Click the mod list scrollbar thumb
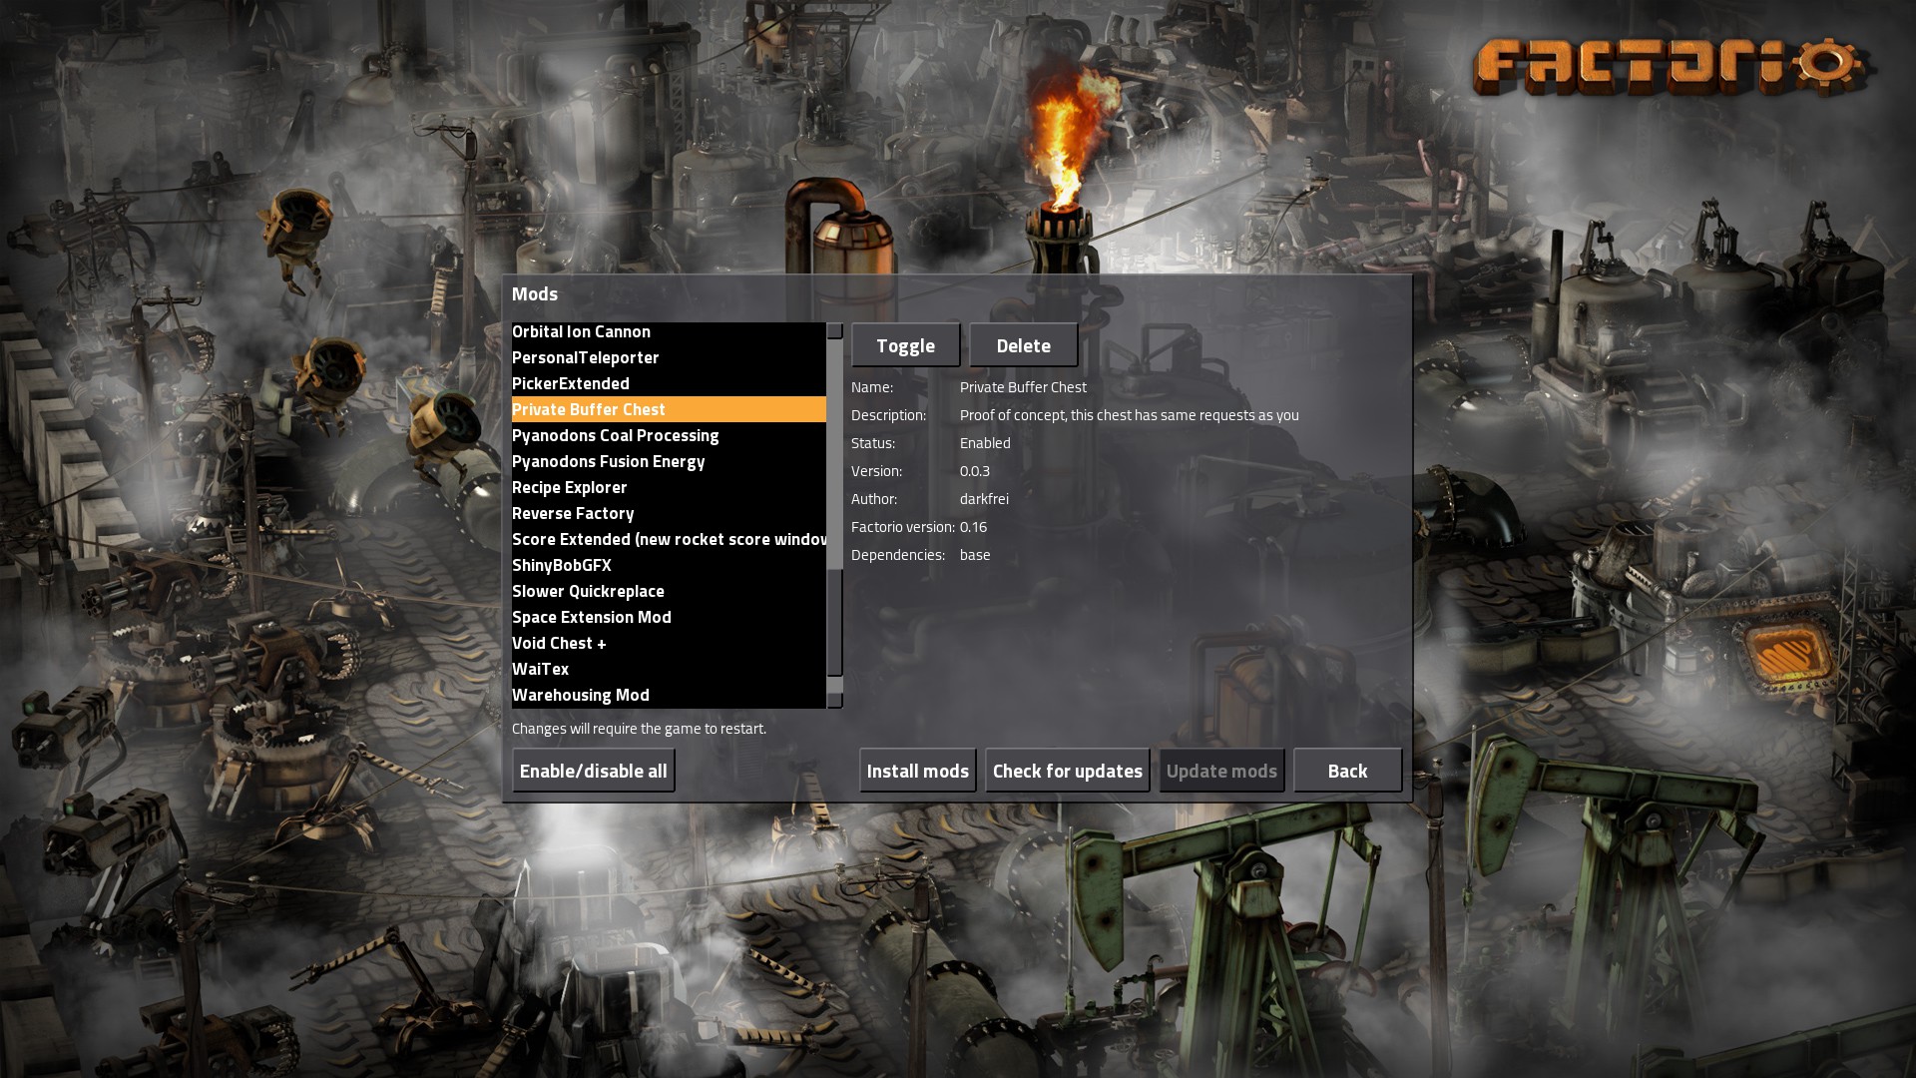This screenshot has height=1078, width=1916. coord(835,622)
